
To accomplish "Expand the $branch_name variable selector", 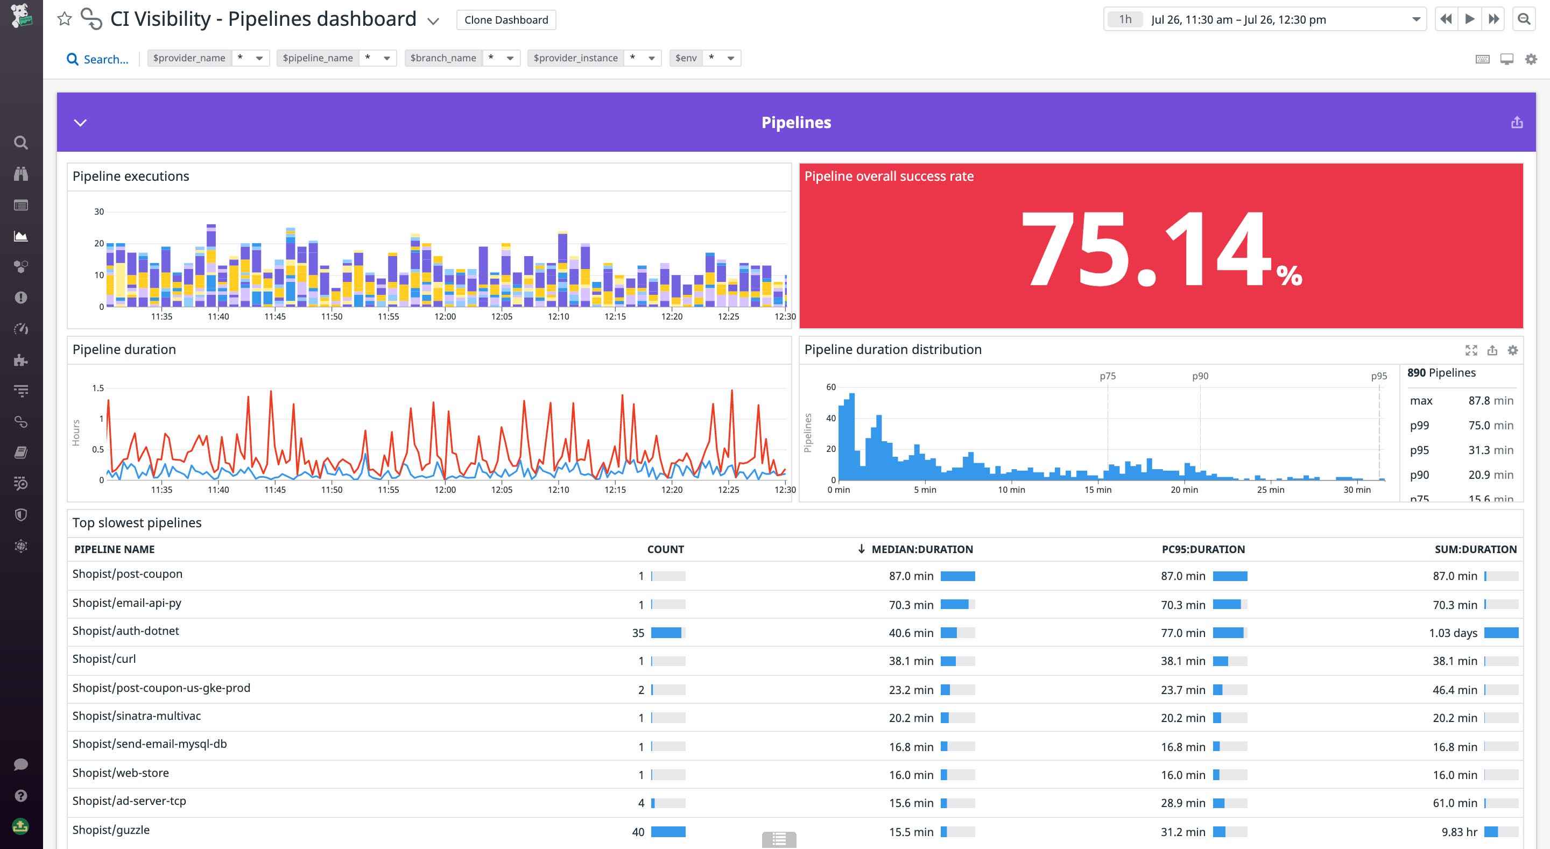I will point(511,58).
